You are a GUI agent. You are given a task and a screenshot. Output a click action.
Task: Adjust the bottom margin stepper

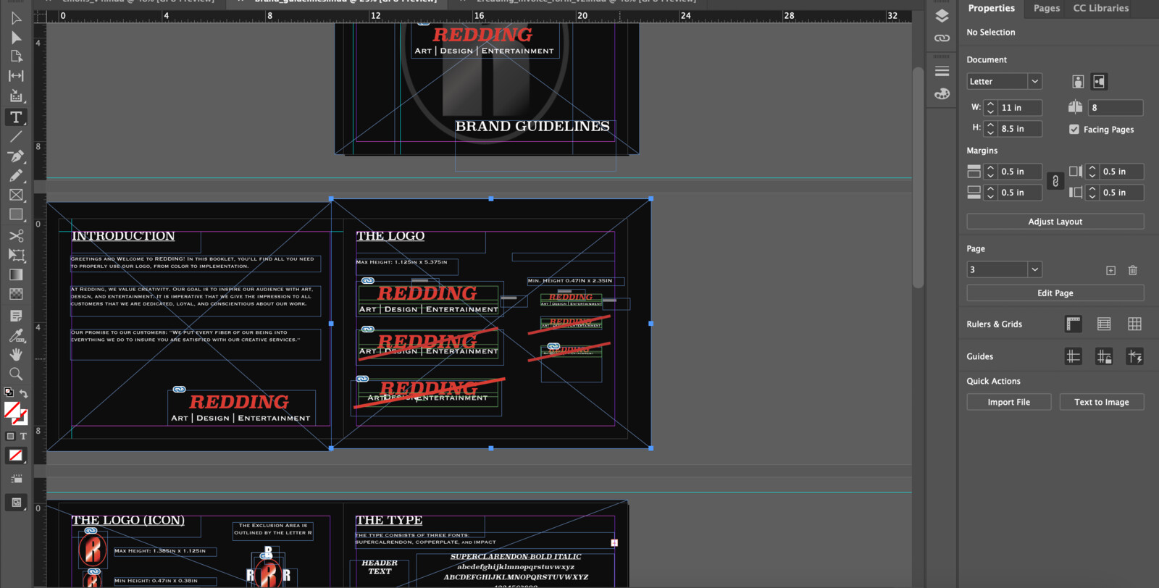click(x=990, y=193)
